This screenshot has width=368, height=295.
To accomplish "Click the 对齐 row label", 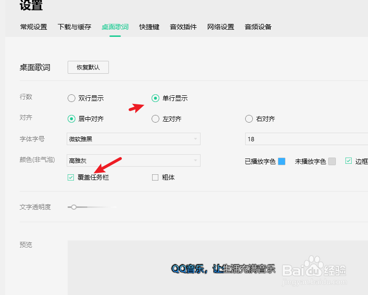I will coord(26,117).
